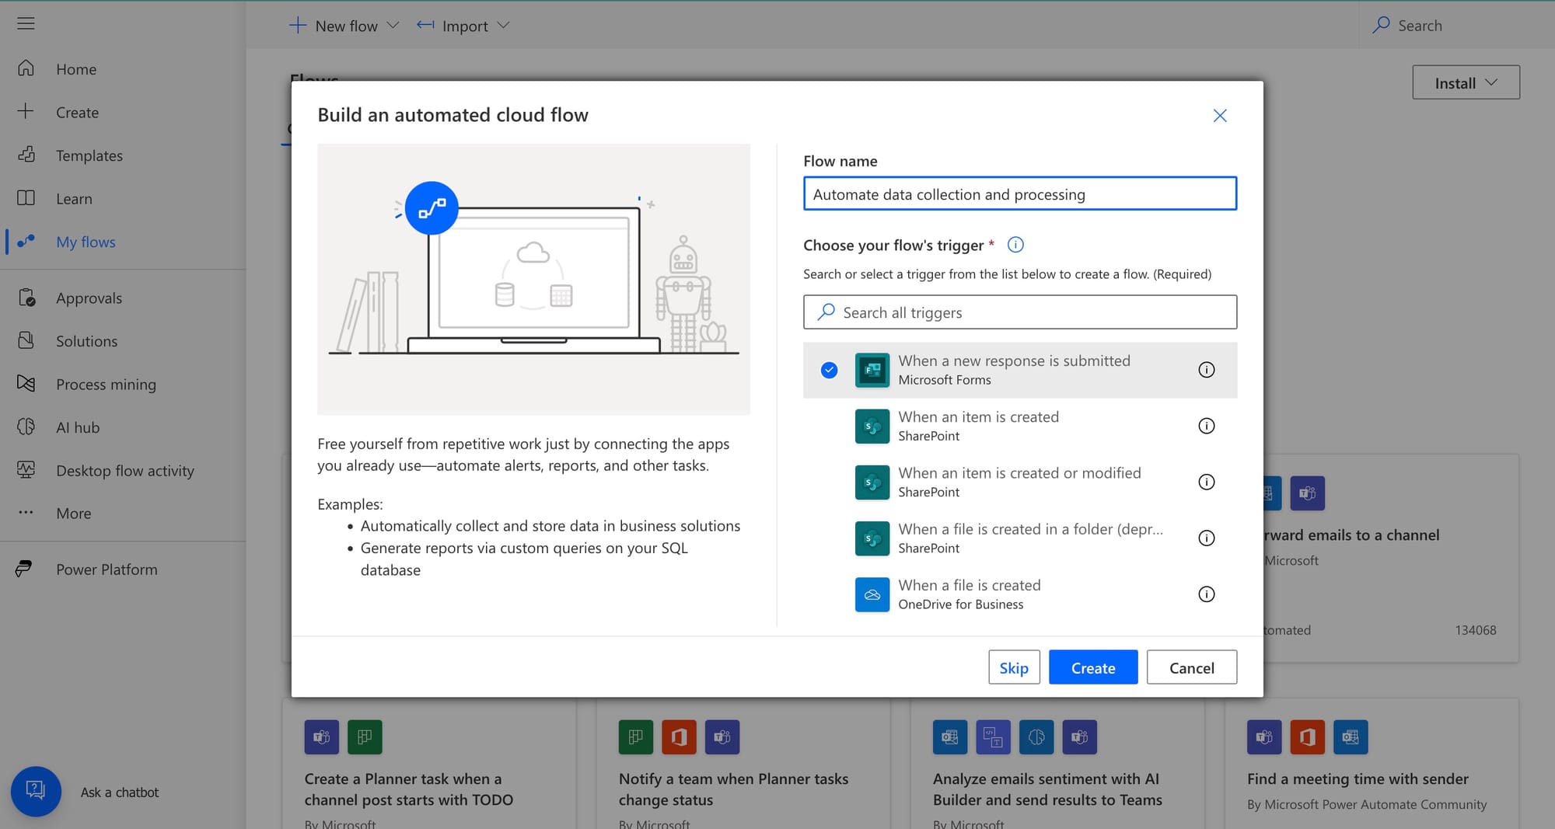This screenshot has width=1555, height=829.
Task: Show info for 'When an item is created' trigger
Action: pos(1206,426)
